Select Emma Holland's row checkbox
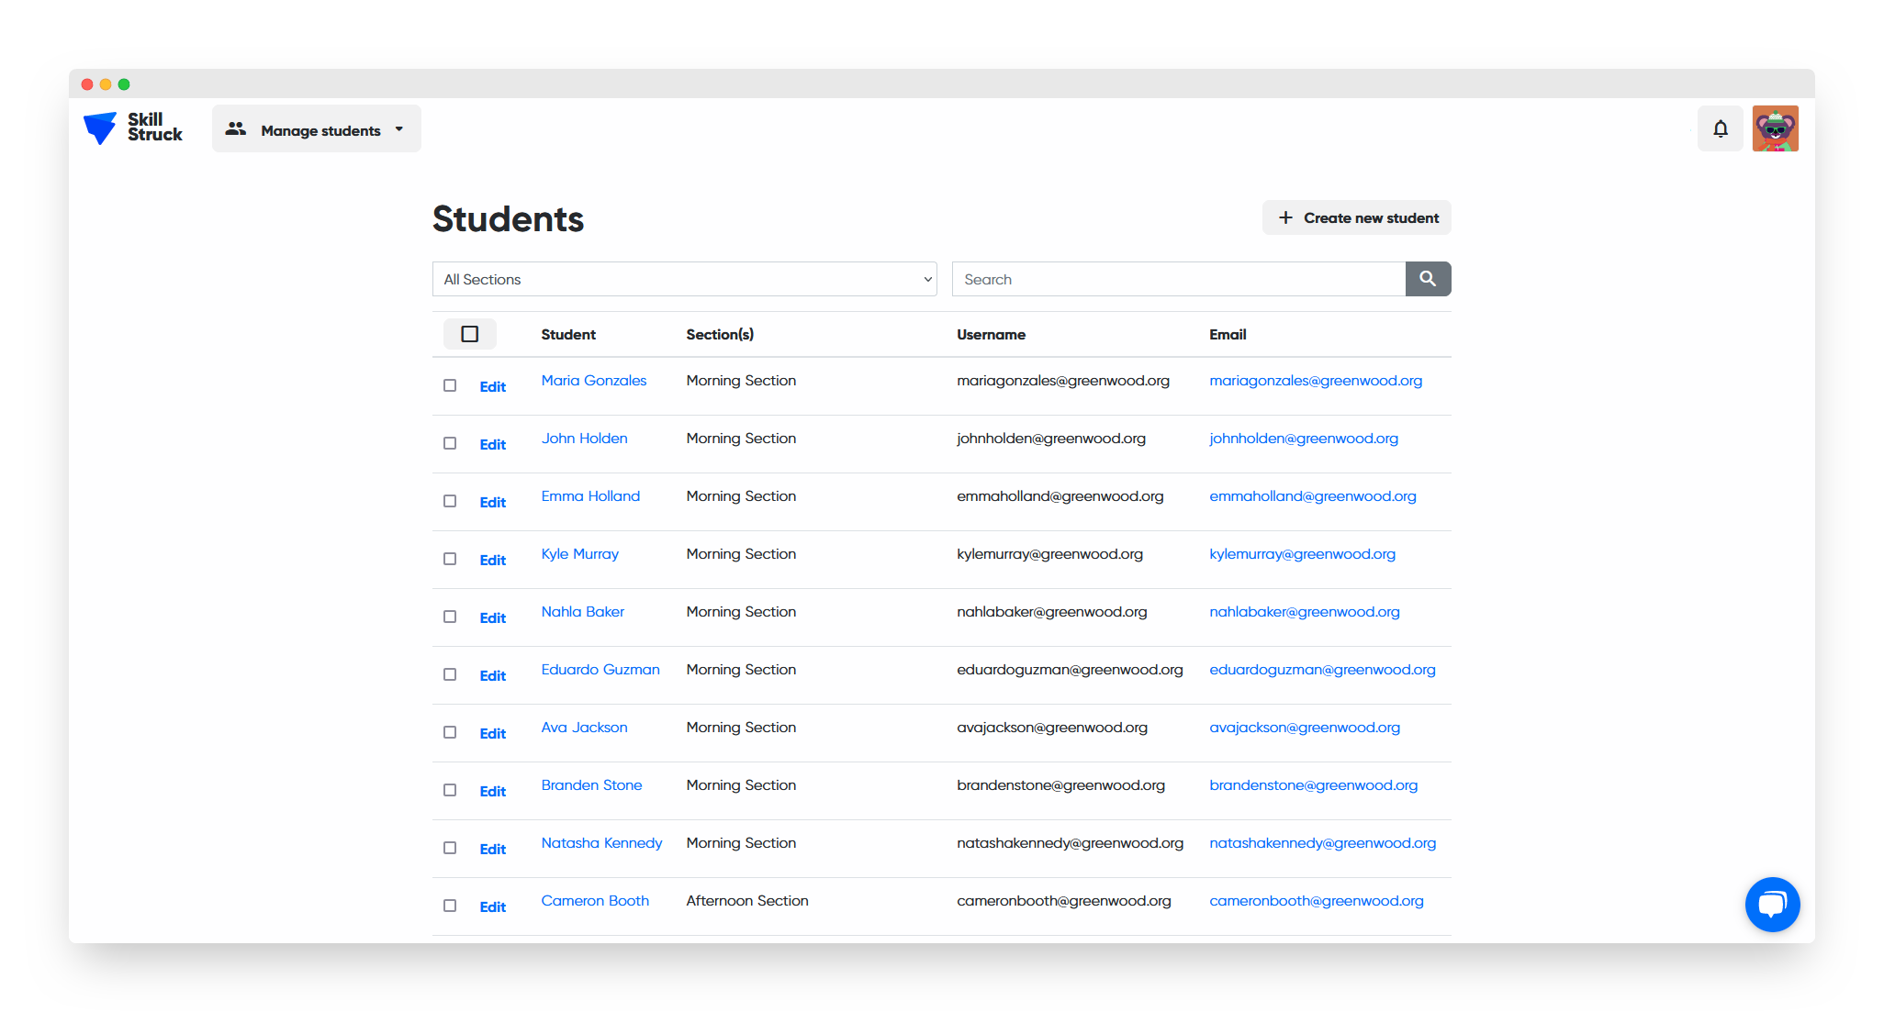Viewport: 1884px width, 1012px height. click(x=450, y=501)
